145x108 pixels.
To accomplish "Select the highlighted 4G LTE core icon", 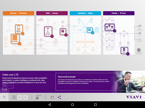I will coord(110,27).
